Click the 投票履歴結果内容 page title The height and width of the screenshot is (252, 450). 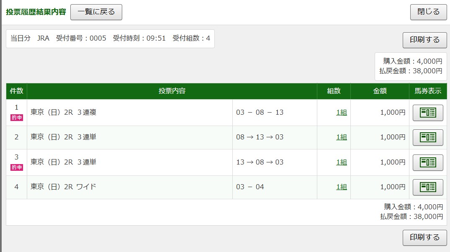tap(36, 12)
